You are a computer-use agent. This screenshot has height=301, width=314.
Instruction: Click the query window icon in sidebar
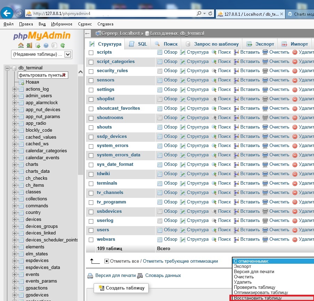tap(38, 45)
